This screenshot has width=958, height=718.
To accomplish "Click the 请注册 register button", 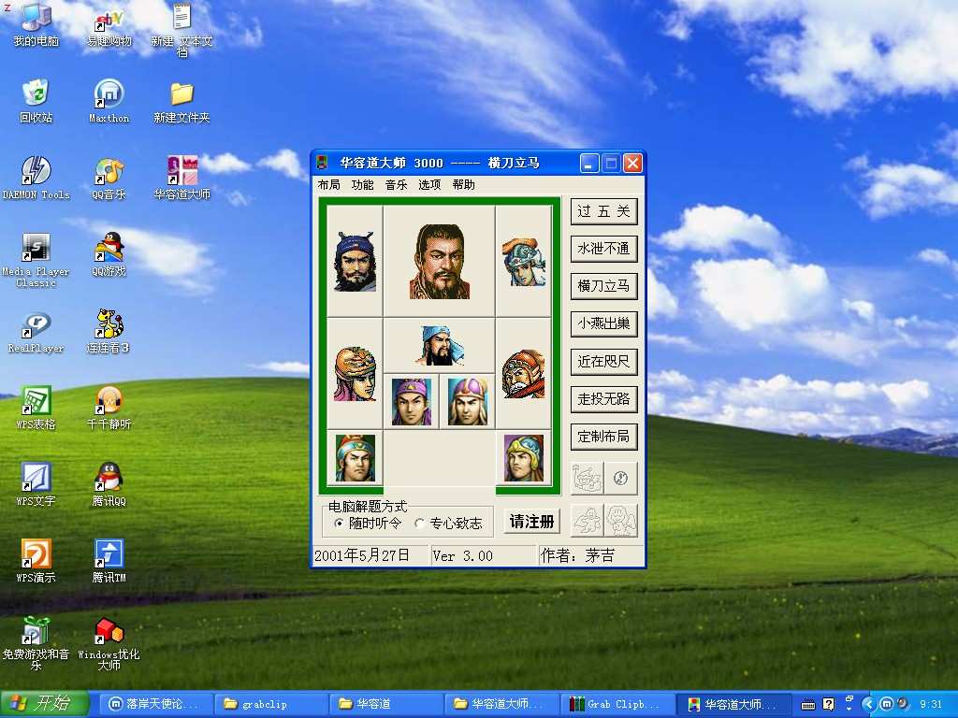I will [531, 522].
